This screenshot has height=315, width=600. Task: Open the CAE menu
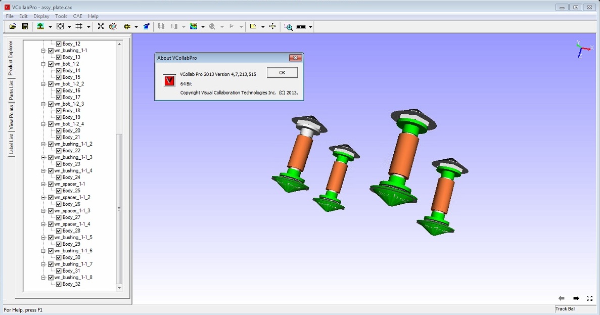click(x=78, y=16)
